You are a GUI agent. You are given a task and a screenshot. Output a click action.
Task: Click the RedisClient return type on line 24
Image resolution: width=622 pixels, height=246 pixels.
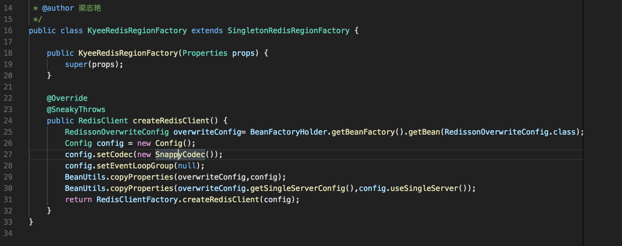point(103,121)
